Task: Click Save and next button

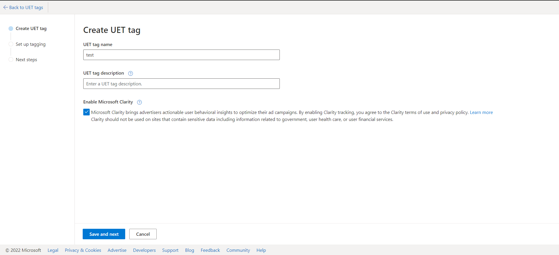Action: [104, 234]
